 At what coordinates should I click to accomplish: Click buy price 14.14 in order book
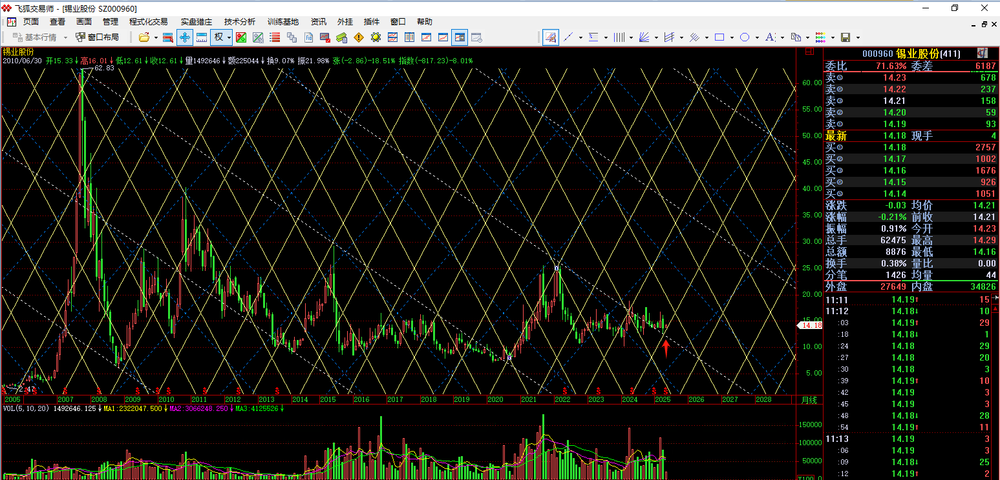point(895,194)
